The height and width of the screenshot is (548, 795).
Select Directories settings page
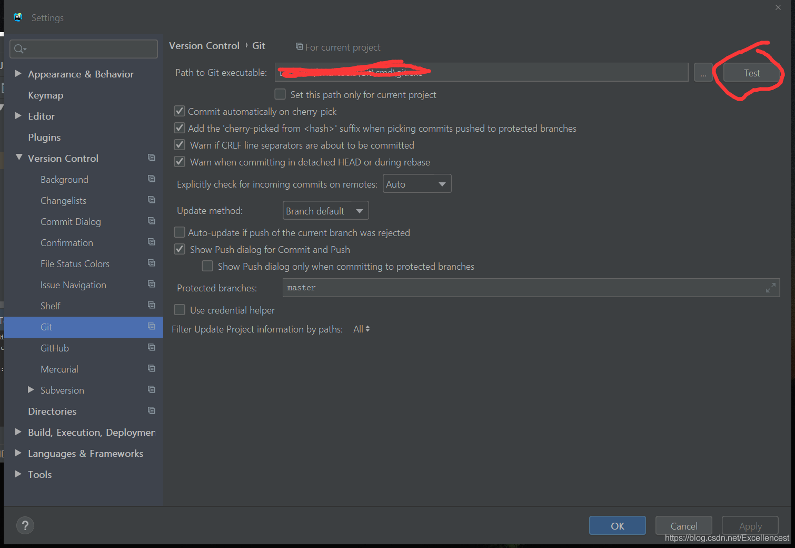point(52,412)
